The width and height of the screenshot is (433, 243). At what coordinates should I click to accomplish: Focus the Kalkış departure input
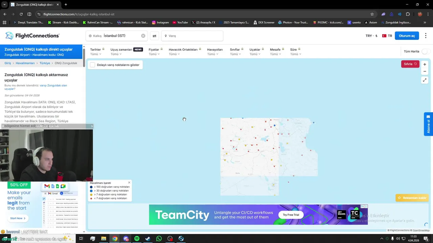coord(117,36)
